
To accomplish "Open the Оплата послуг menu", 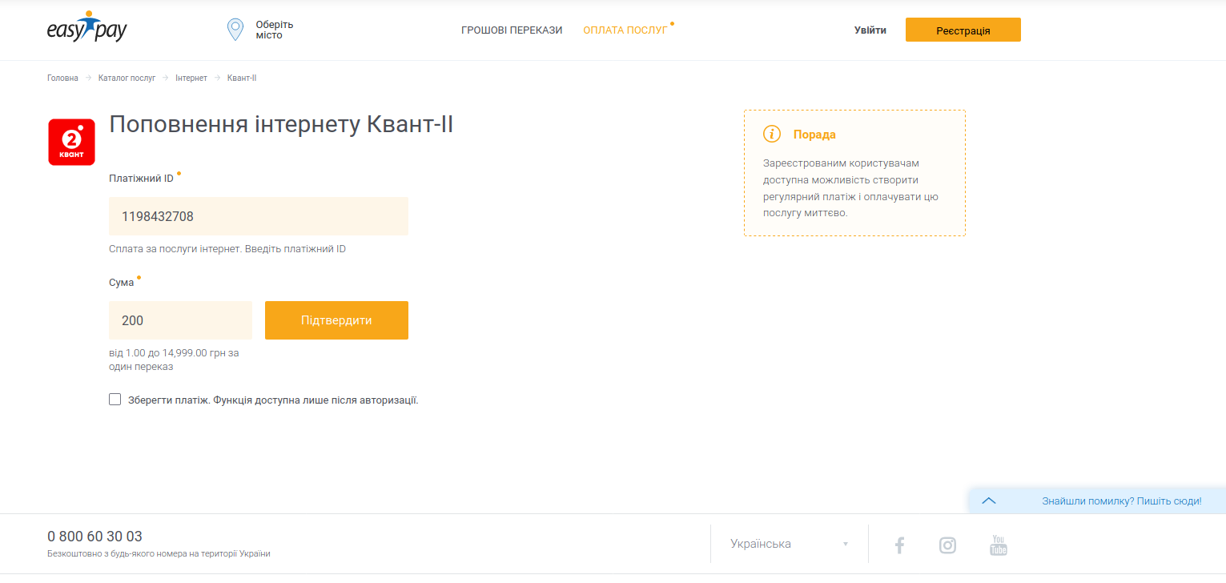I will click(x=625, y=30).
